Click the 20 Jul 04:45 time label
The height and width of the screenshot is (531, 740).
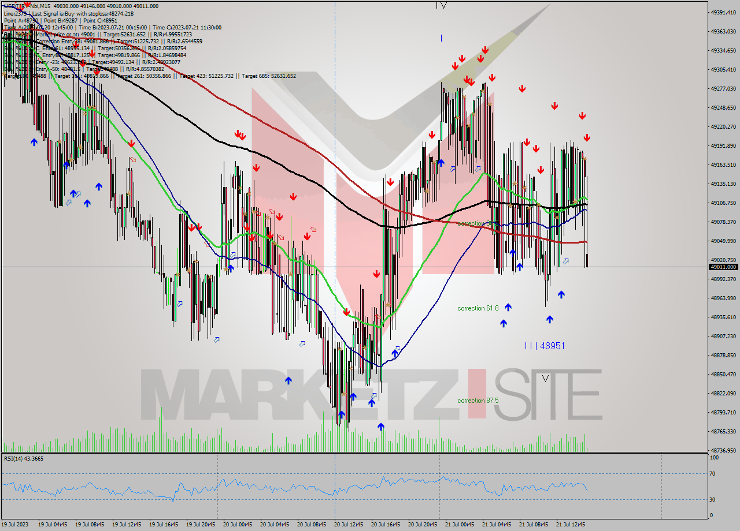tap(275, 525)
